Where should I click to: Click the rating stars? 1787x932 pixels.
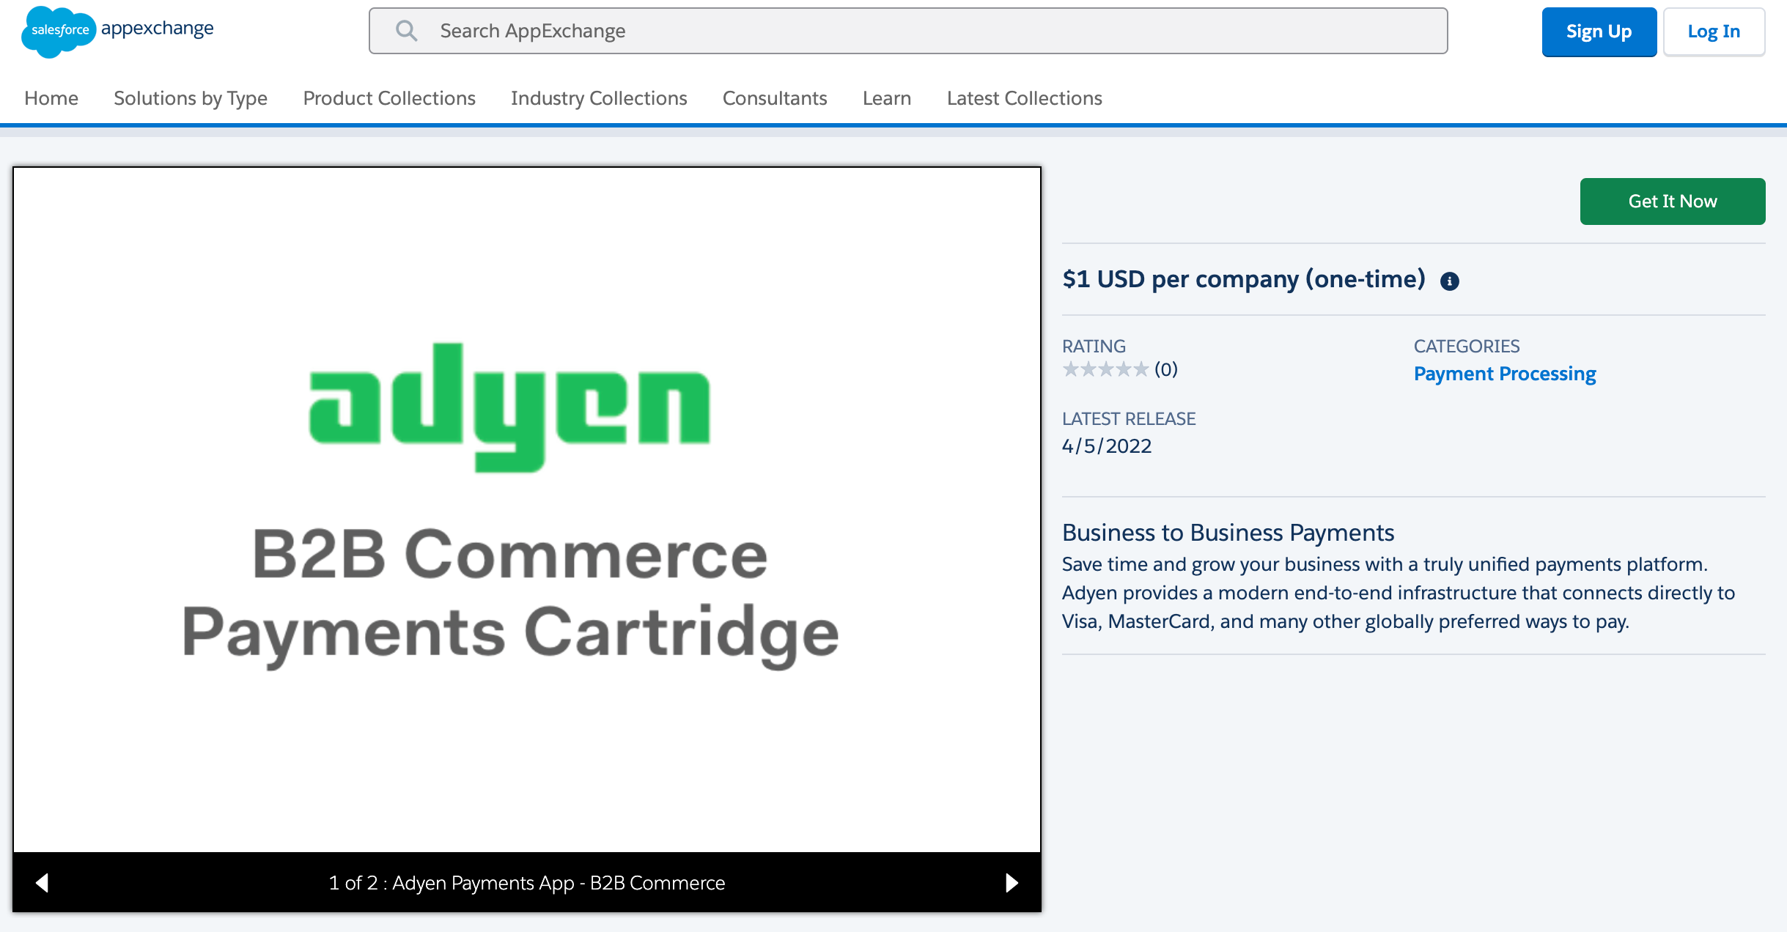click(x=1105, y=369)
